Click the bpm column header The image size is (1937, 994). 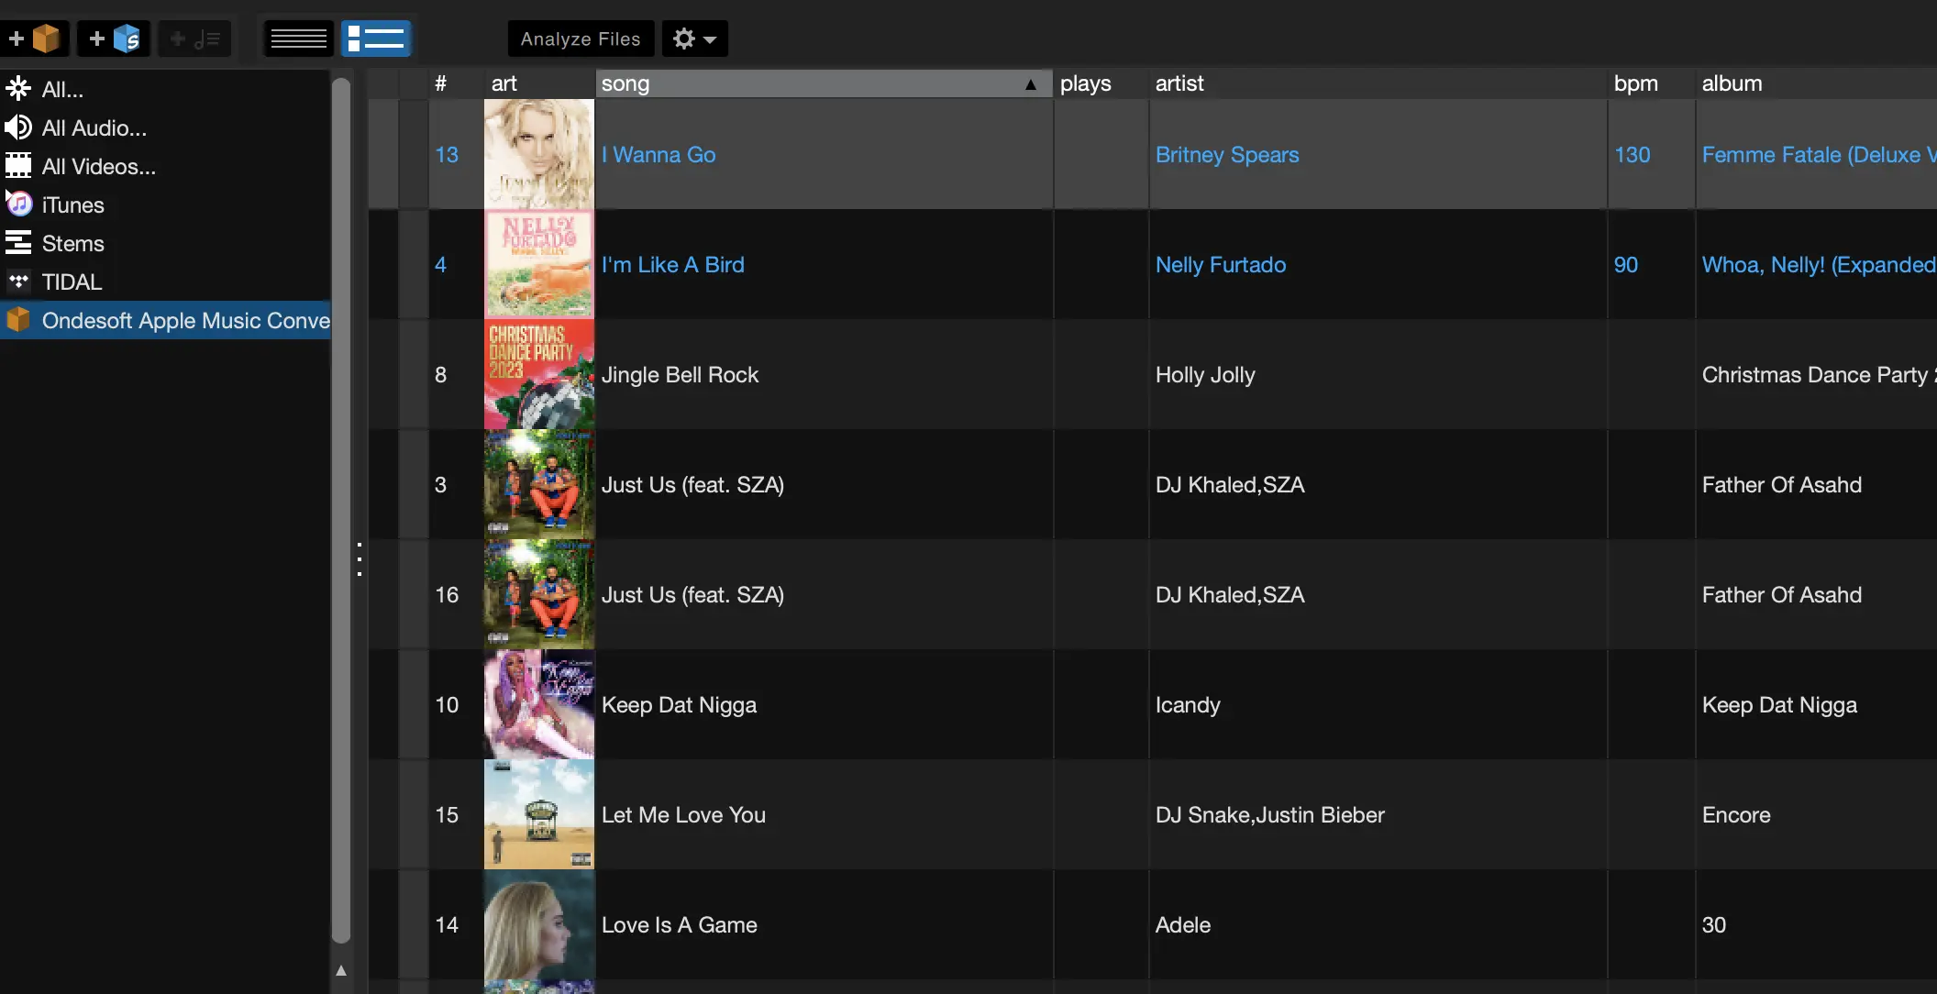pyautogui.click(x=1645, y=83)
